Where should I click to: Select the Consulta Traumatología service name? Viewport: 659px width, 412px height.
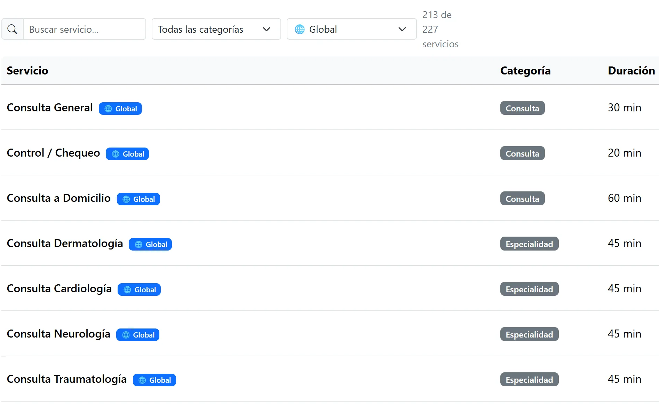67,379
